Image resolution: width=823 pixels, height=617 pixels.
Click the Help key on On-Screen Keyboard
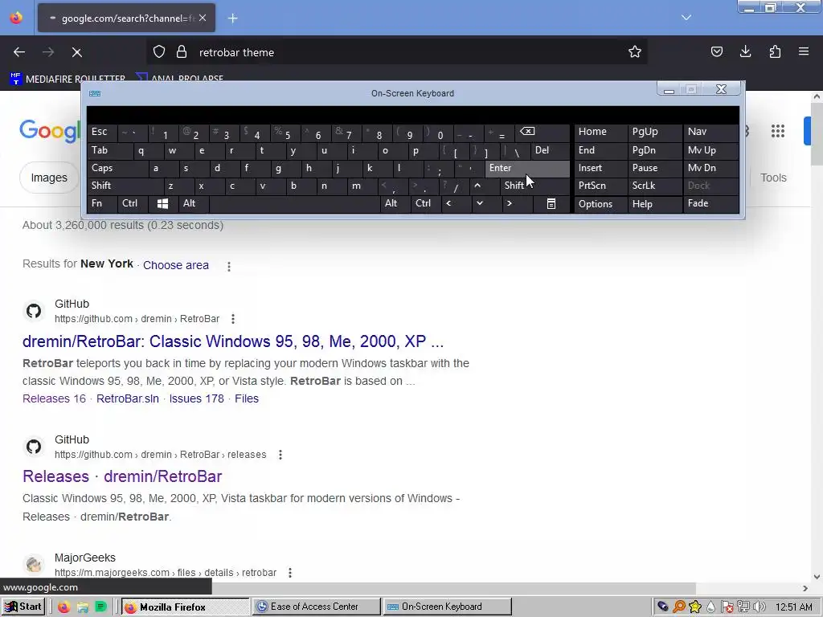coord(654,204)
